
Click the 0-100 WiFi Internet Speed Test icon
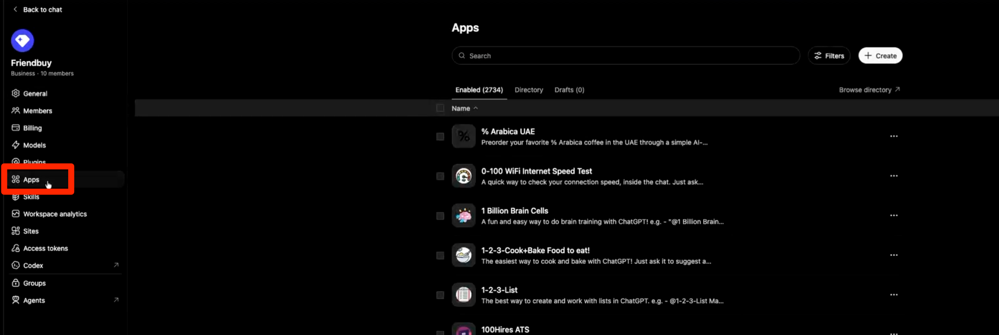point(464,176)
